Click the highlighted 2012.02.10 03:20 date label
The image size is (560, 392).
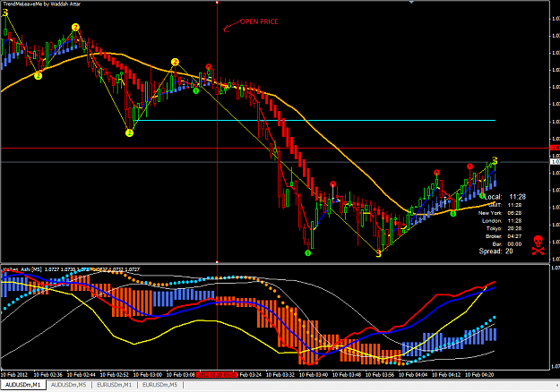coord(217,375)
